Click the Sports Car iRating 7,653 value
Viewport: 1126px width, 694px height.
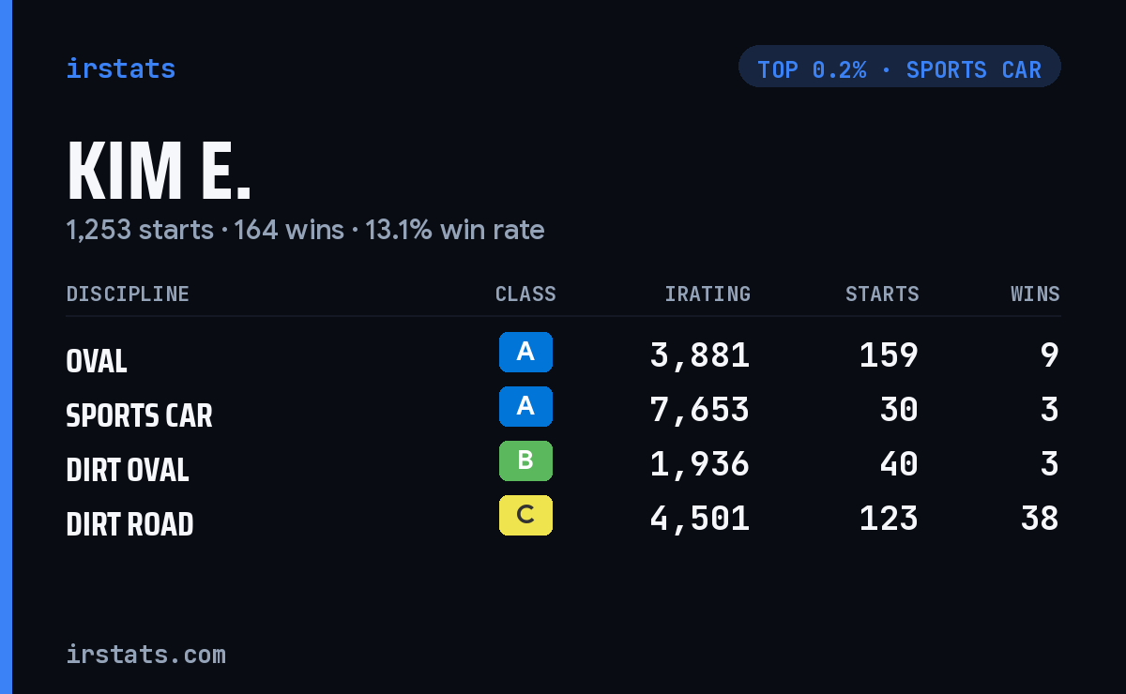pyautogui.click(x=700, y=410)
